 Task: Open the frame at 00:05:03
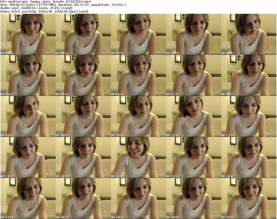point(28,75)
